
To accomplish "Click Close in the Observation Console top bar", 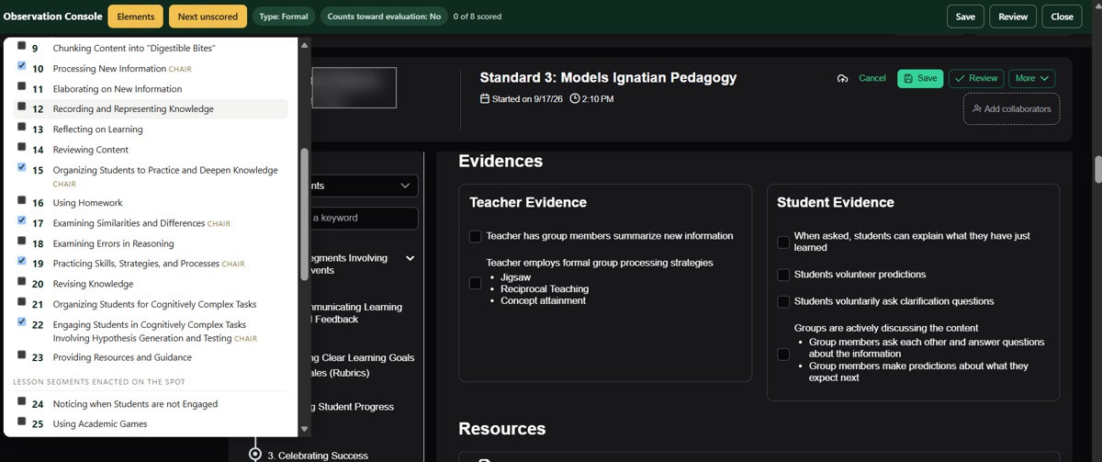I will (x=1062, y=17).
